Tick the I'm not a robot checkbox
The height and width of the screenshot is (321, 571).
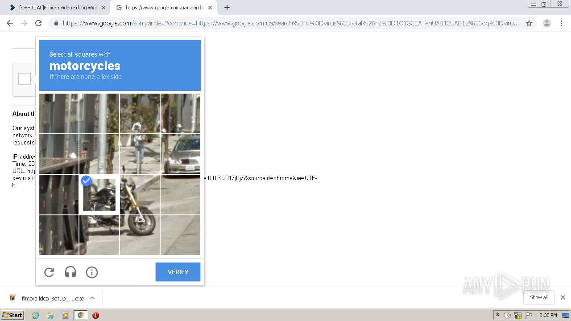point(25,79)
